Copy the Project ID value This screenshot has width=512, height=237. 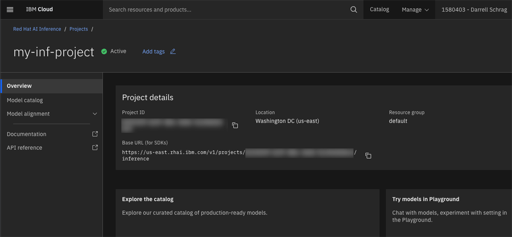(235, 125)
